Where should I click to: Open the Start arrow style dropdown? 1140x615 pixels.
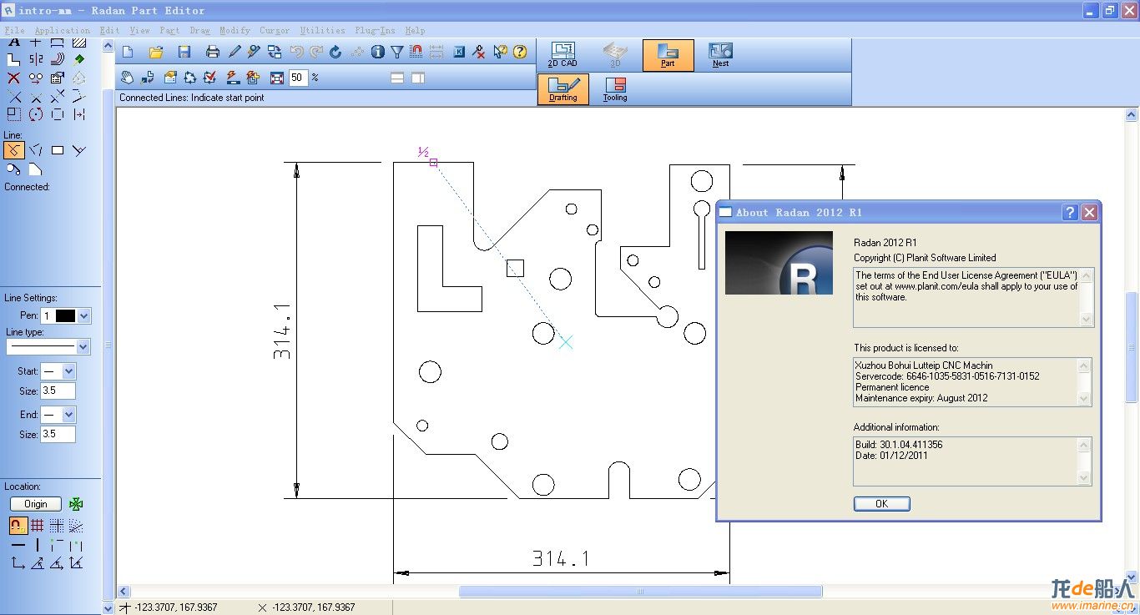coord(68,371)
